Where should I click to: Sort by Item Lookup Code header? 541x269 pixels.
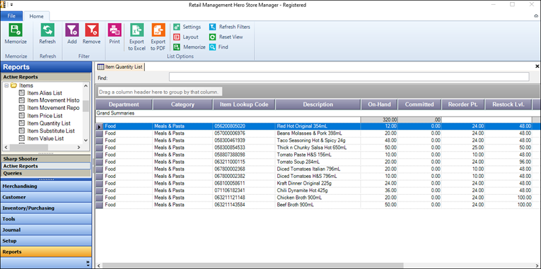coord(244,104)
